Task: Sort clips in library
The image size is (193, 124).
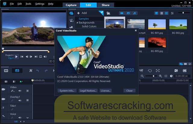Action: tap(172, 13)
